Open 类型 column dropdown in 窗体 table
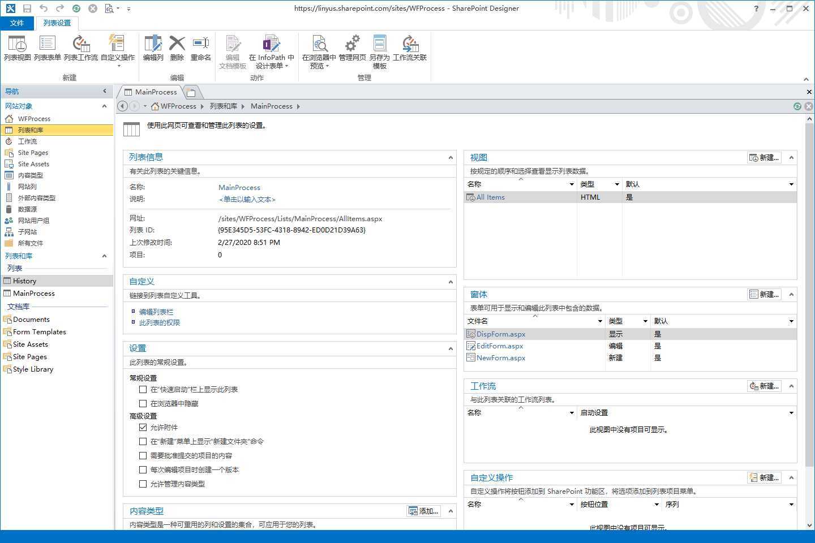Viewport: 815px width, 543px height. [x=645, y=321]
